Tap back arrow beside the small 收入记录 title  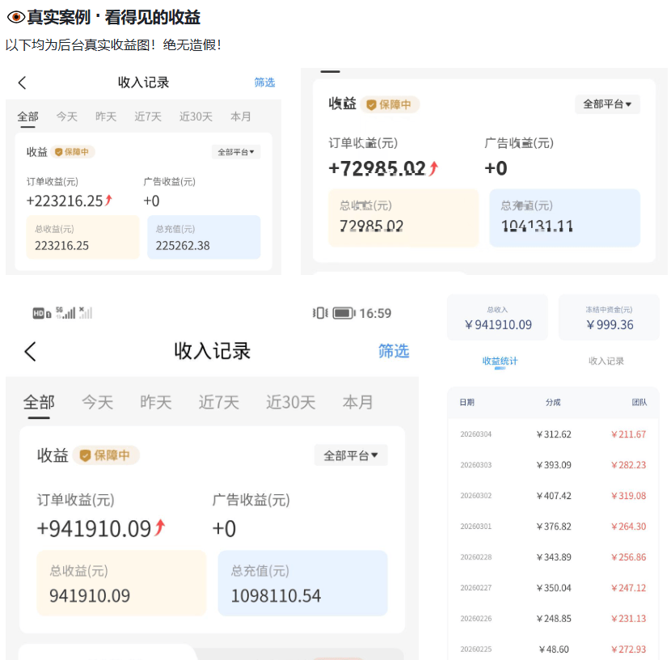(22, 82)
